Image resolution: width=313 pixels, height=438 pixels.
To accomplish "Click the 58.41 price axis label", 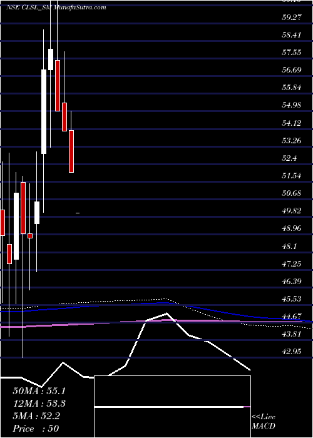I will point(292,34).
